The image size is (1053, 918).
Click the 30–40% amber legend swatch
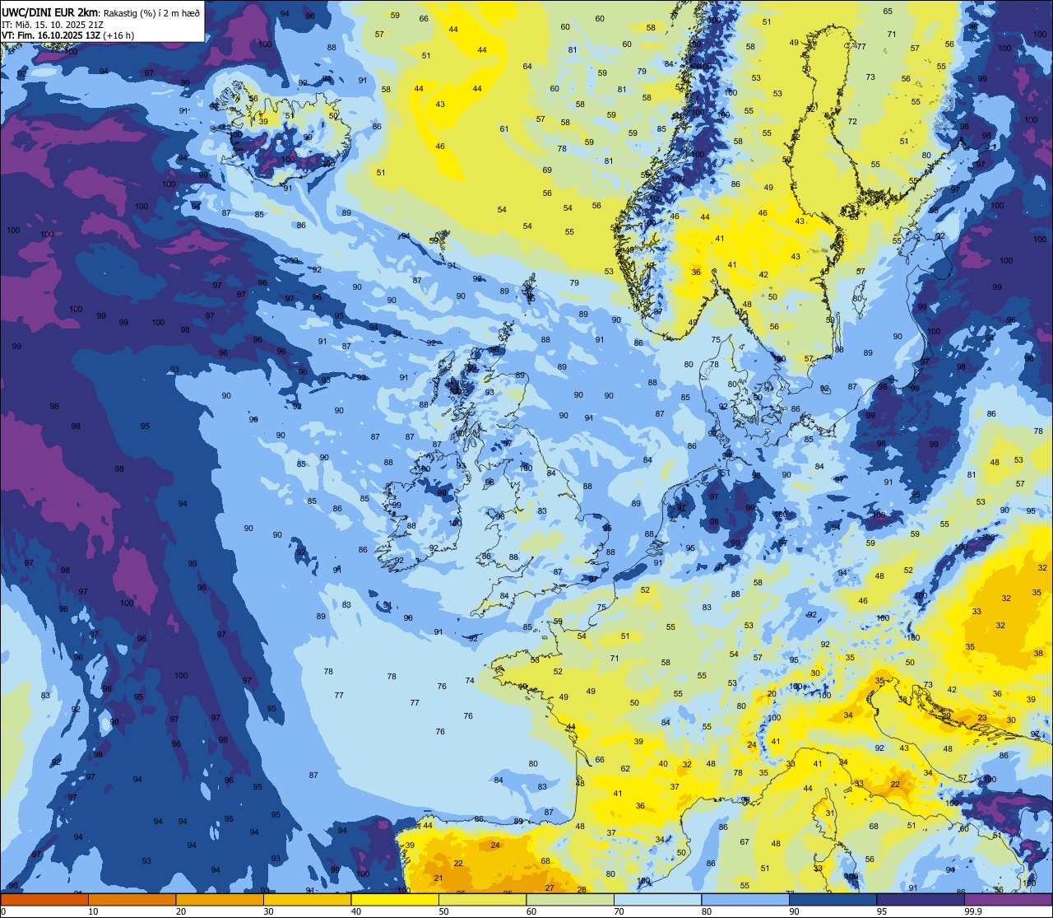pos(307,899)
